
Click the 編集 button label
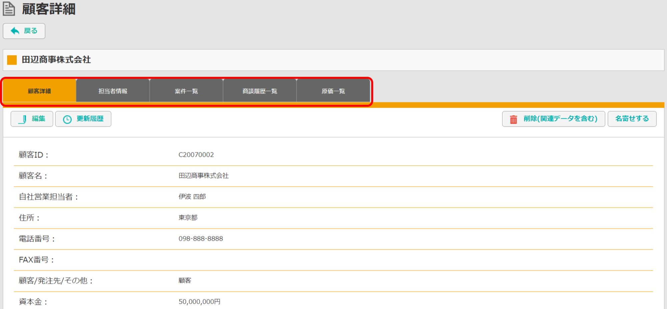(39, 119)
